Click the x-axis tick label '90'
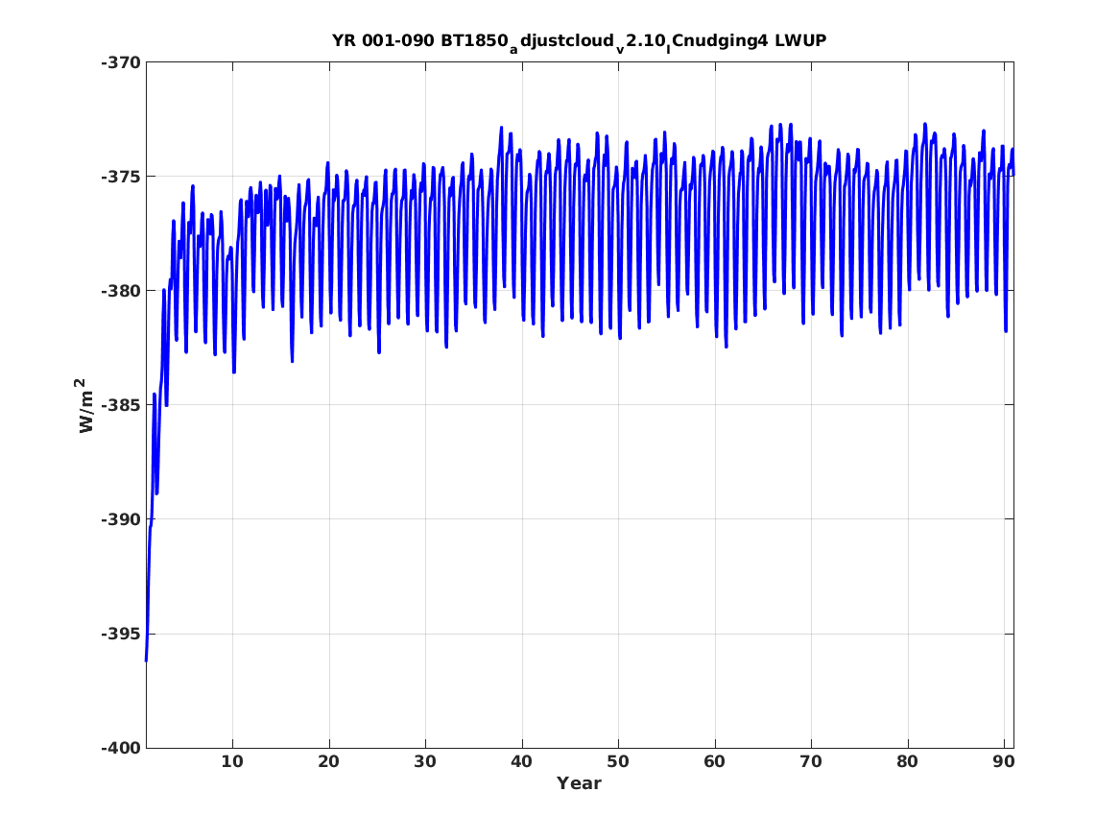 1004,761
